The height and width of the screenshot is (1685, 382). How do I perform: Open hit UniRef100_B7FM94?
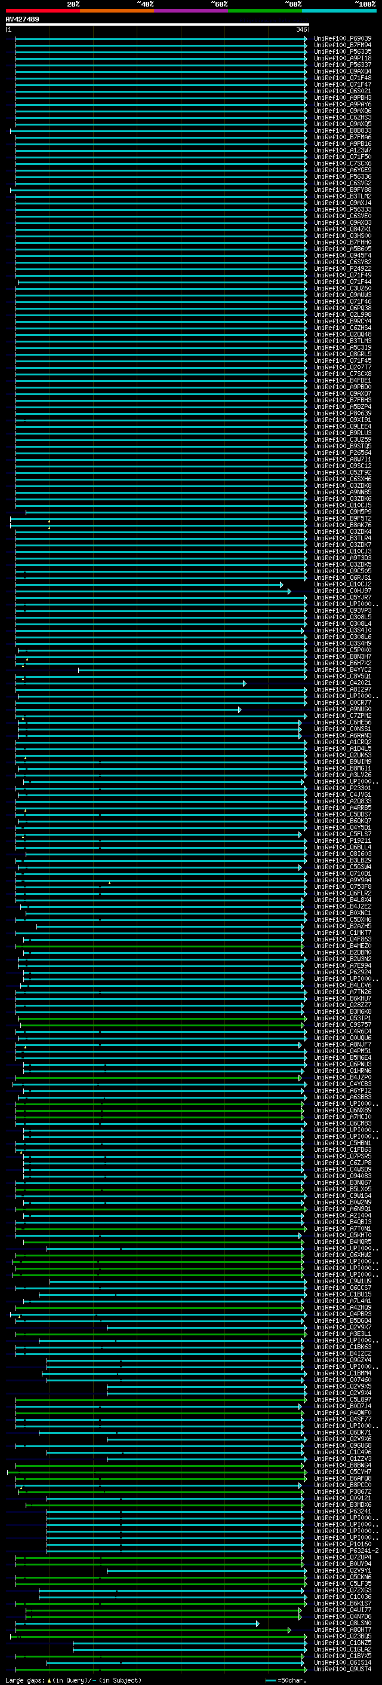342,45
